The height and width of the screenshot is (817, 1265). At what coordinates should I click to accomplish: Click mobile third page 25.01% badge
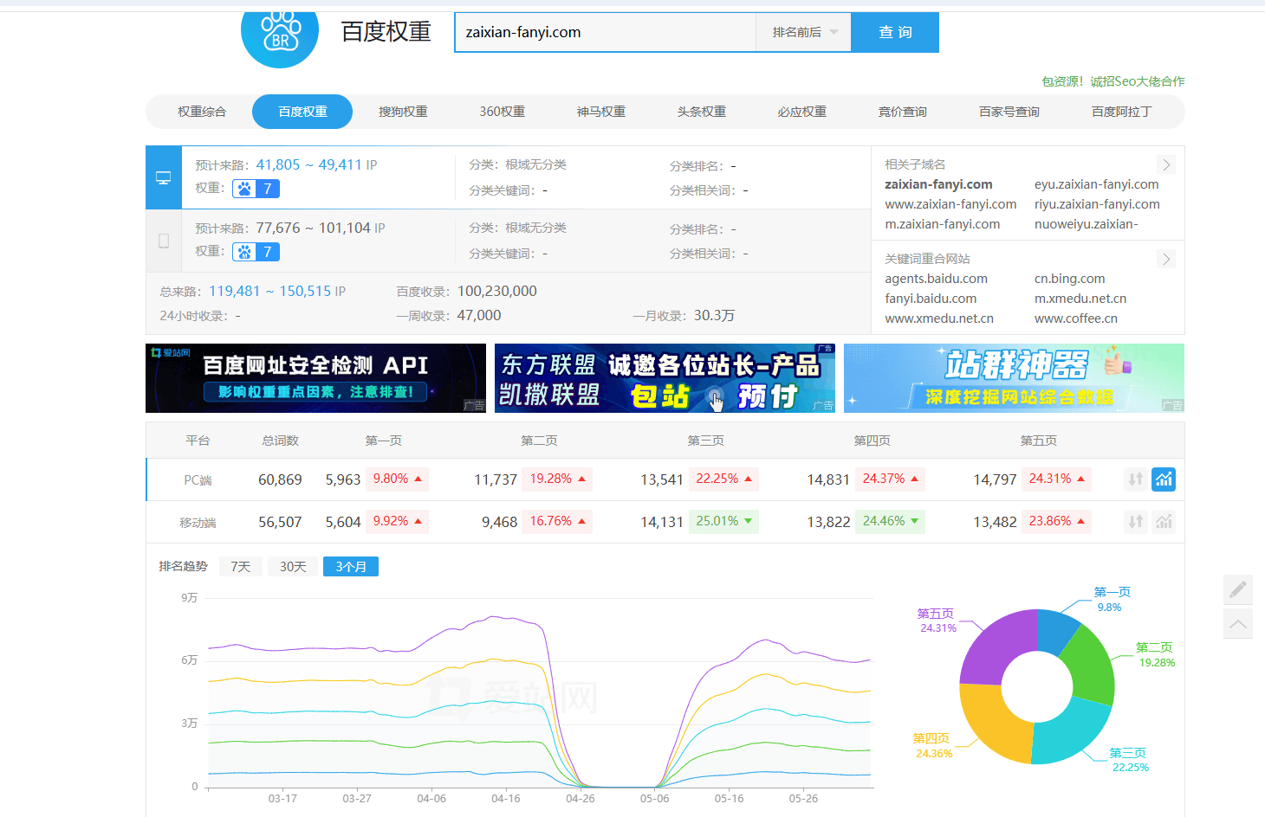724,522
